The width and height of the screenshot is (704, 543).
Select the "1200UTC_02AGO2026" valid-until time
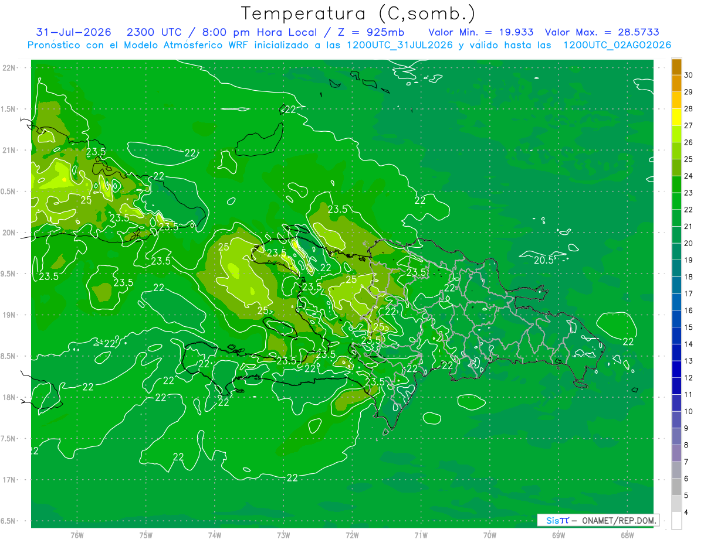pyautogui.click(x=617, y=45)
